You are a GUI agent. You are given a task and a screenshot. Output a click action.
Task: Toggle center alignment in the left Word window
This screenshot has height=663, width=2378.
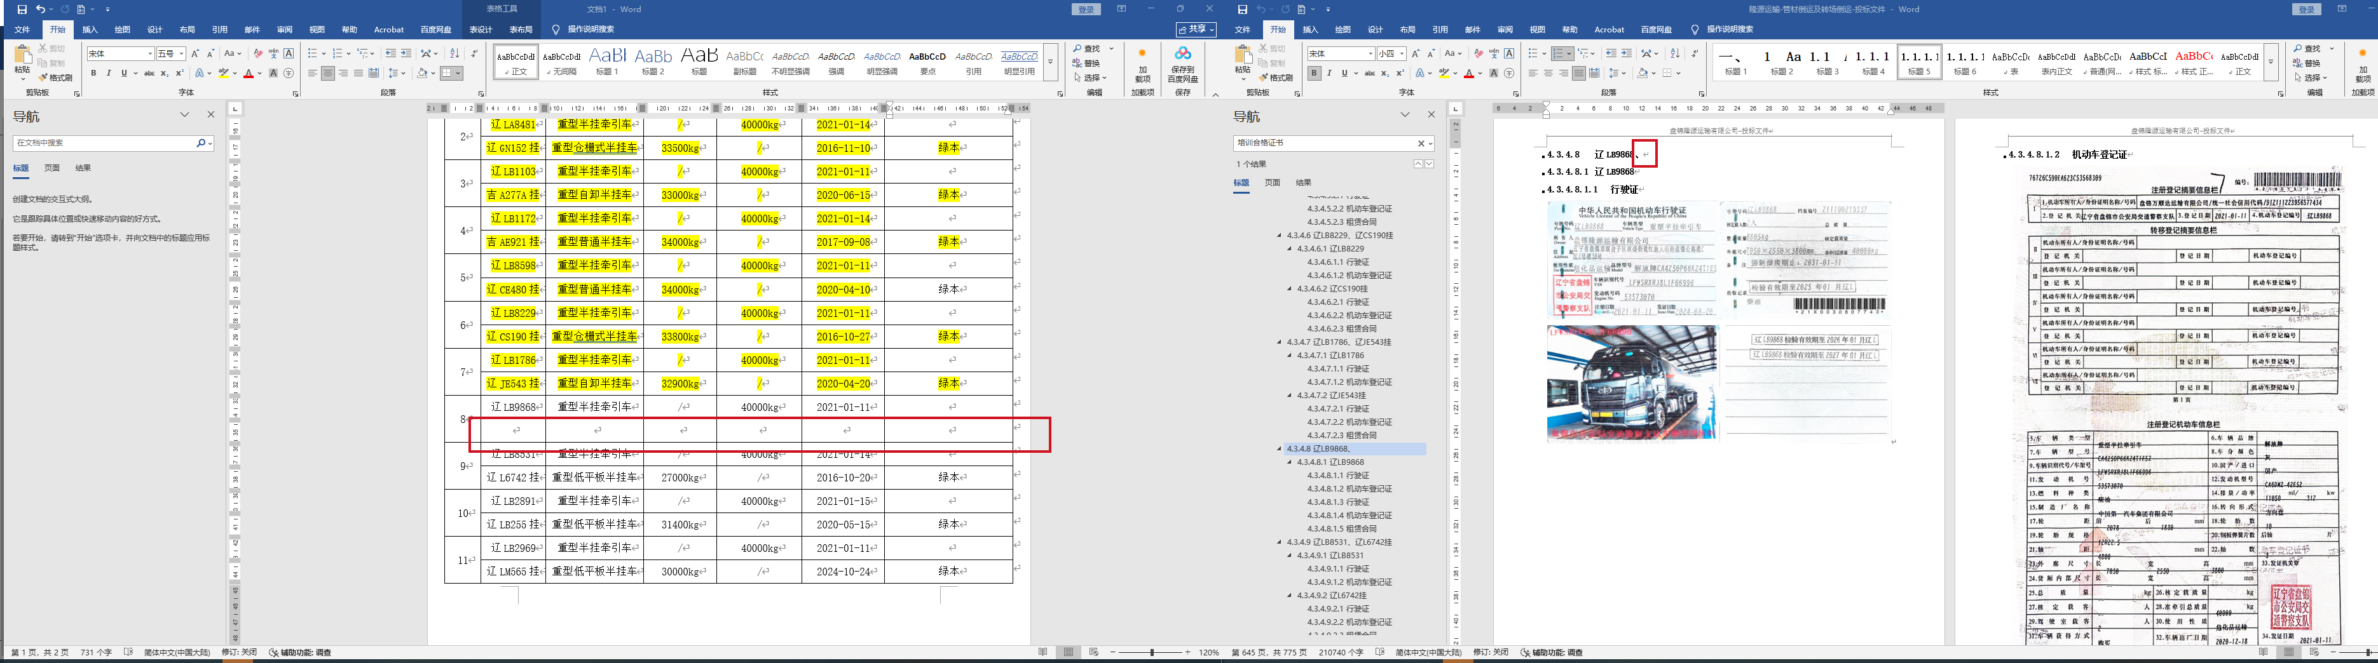328,74
